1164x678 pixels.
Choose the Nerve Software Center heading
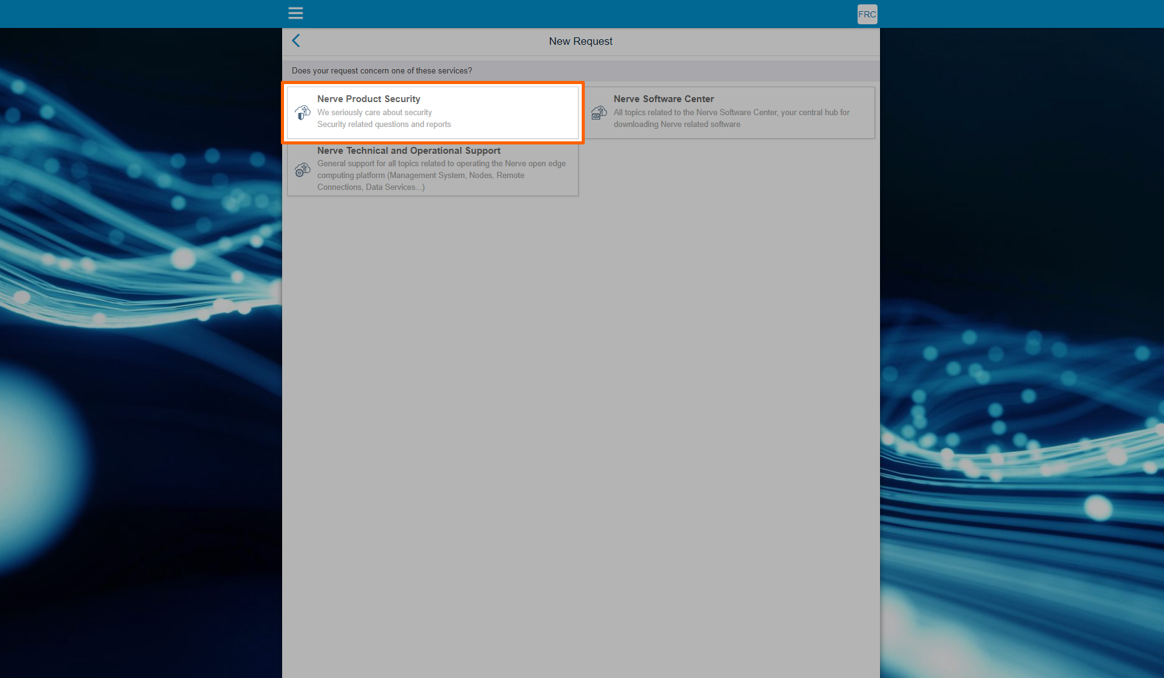pyautogui.click(x=663, y=99)
